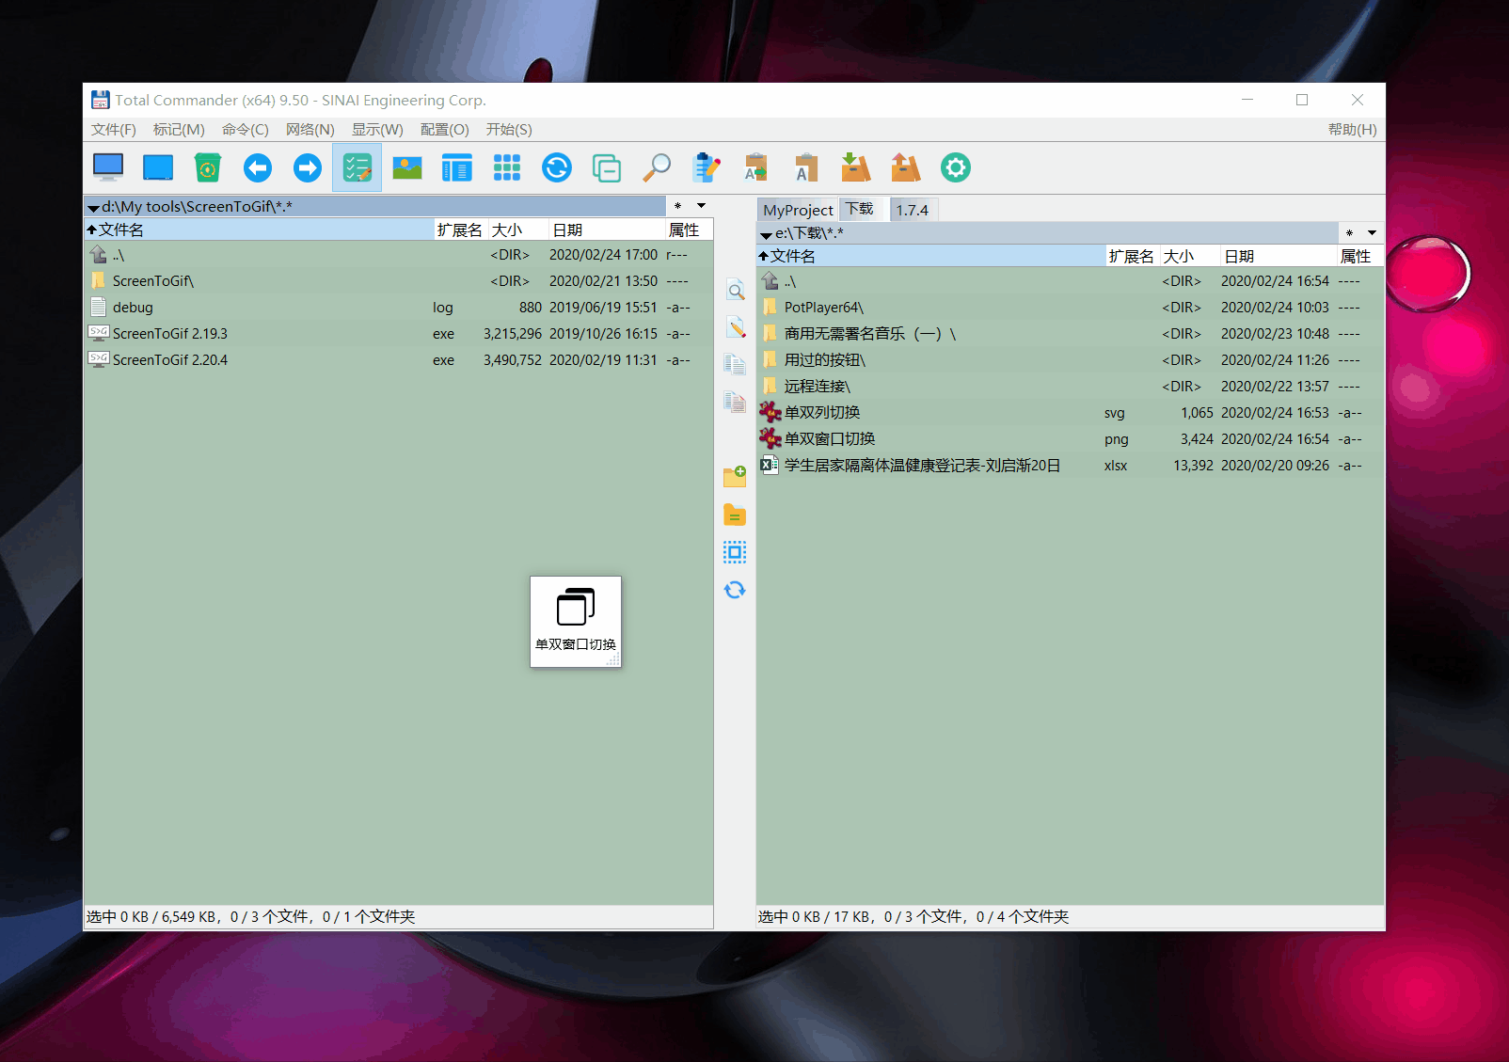Screen dimensions: 1509x1062
Task: Open the 命令(C) menu
Action: (246, 130)
